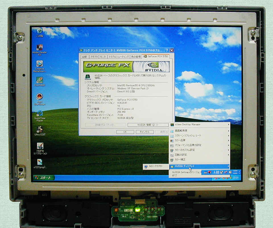The image size is (273, 228).
Task: Open the Recycle Bin desktop icon
Action: 40,32
